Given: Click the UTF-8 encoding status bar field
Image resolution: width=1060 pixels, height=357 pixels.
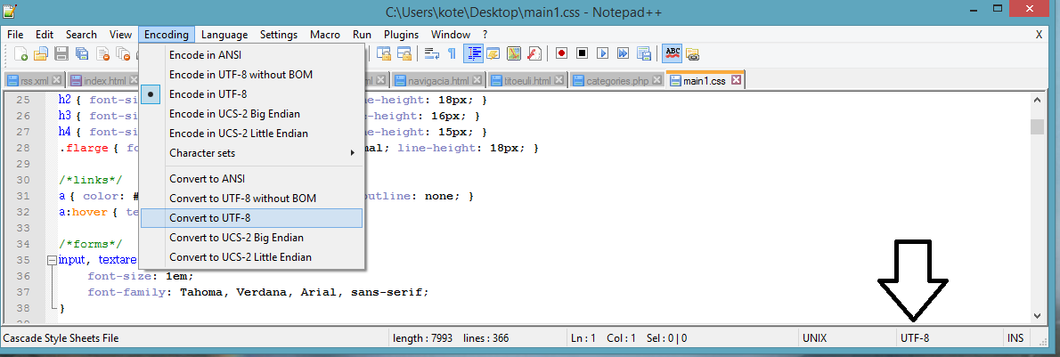Looking at the screenshot, I should click(x=915, y=338).
